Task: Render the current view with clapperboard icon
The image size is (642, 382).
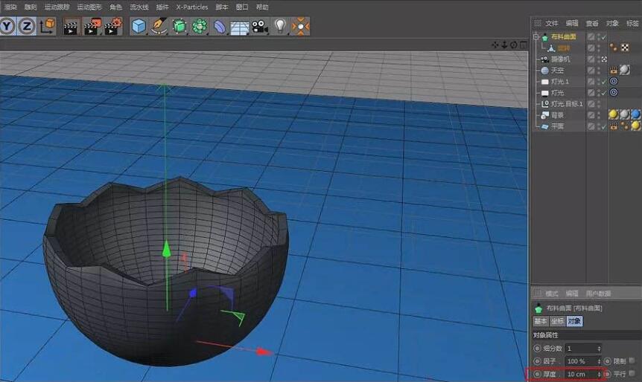Action: (x=71, y=27)
